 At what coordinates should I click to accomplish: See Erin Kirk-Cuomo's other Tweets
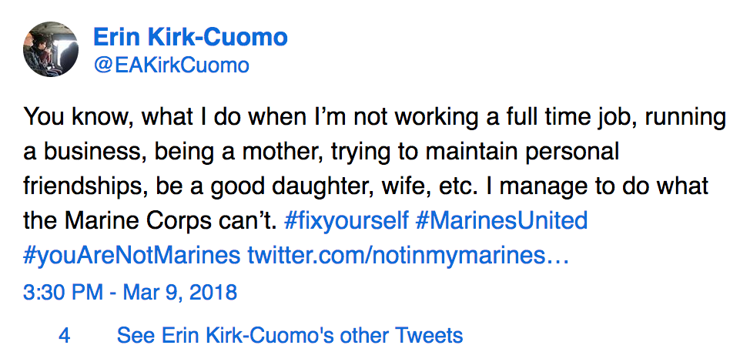click(290, 336)
